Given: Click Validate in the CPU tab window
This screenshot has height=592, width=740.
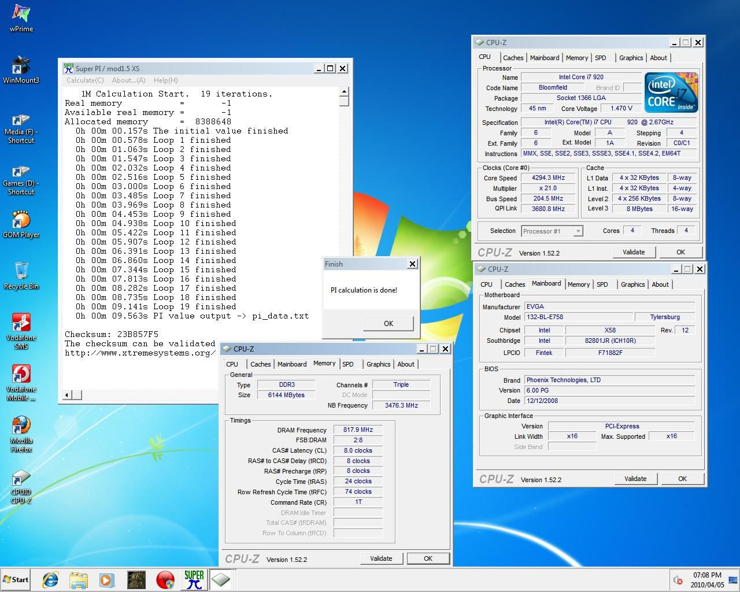Looking at the screenshot, I should [x=634, y=252].
